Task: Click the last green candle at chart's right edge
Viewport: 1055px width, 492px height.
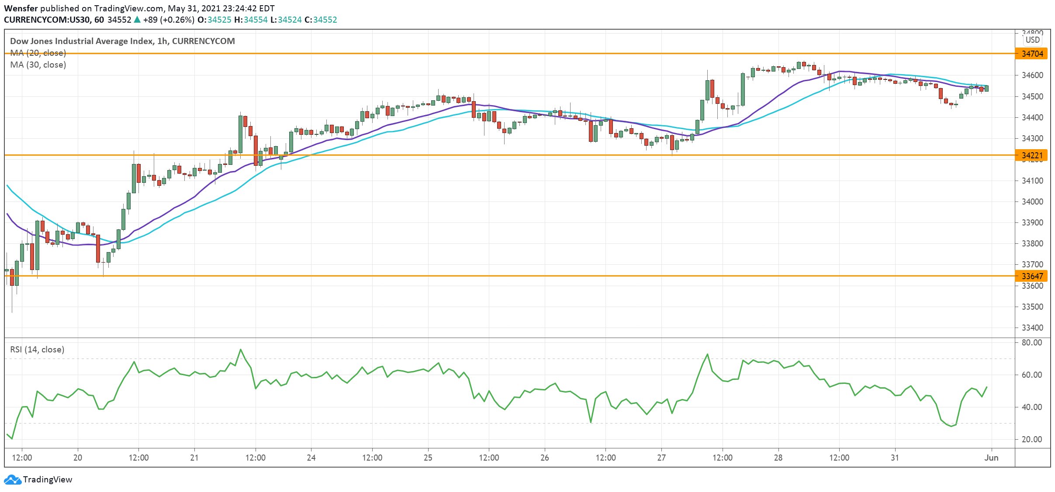Action: coord(986,89)
